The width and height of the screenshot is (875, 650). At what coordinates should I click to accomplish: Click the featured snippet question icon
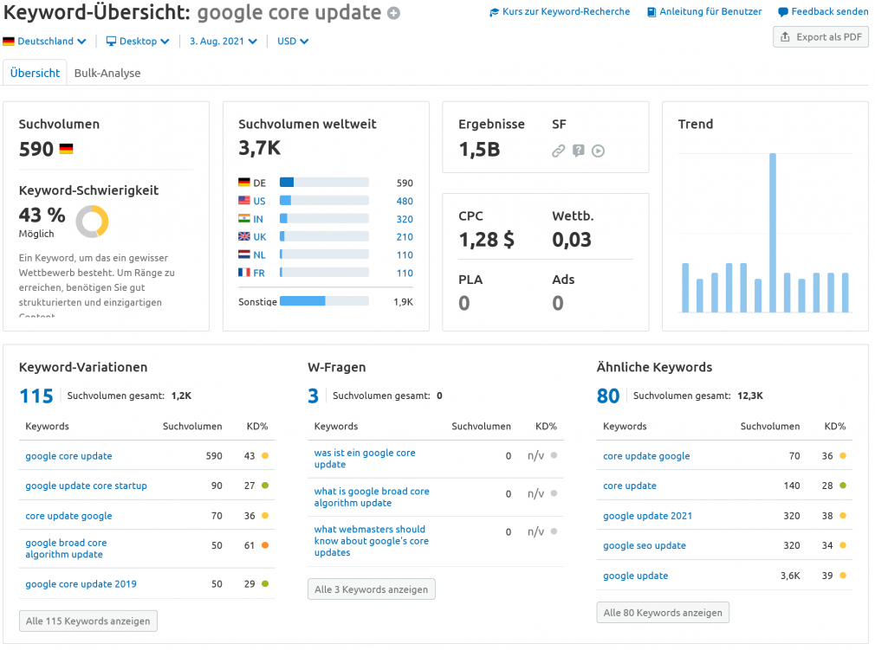(x=579, y=151)
